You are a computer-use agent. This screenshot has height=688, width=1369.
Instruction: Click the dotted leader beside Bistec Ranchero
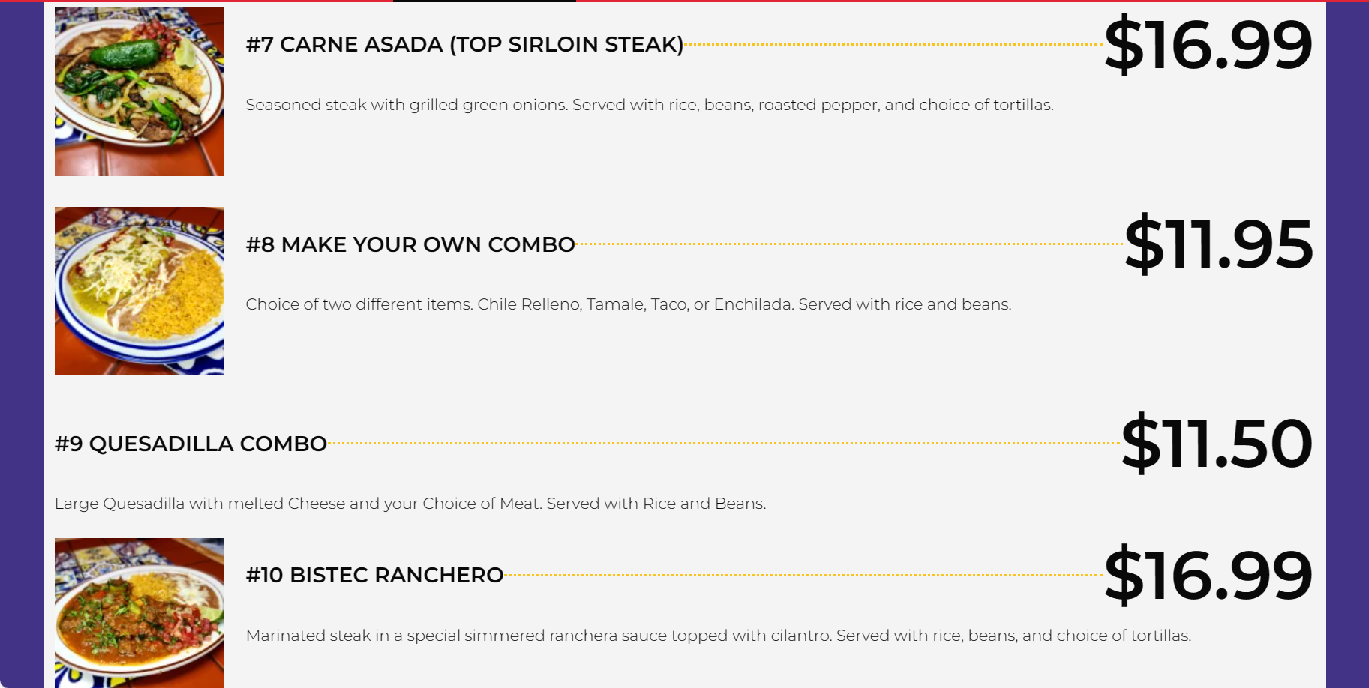[803, 575]
